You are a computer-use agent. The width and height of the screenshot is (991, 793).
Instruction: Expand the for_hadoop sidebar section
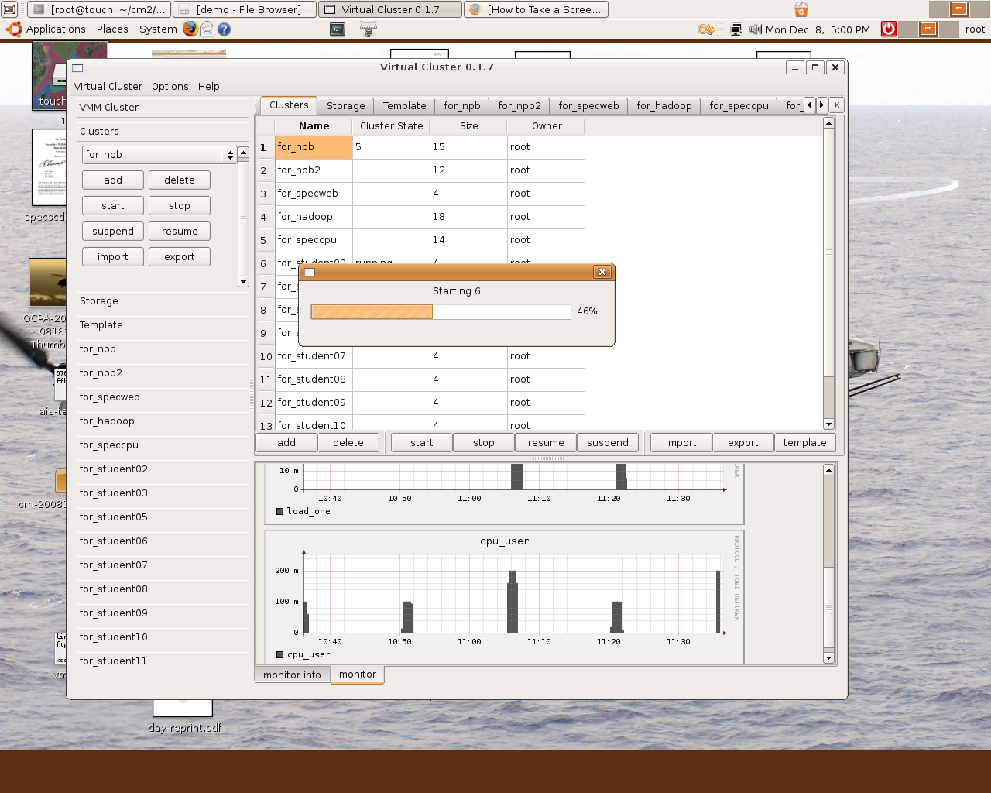coord(163,421)
